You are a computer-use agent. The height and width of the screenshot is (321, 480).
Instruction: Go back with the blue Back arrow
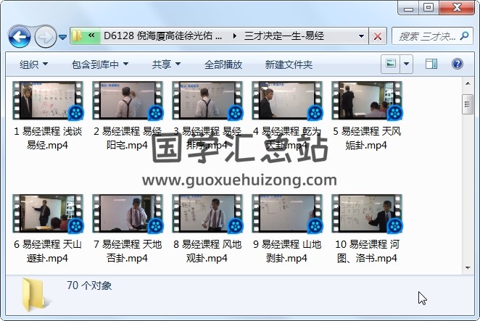click(x=20, y=37)
